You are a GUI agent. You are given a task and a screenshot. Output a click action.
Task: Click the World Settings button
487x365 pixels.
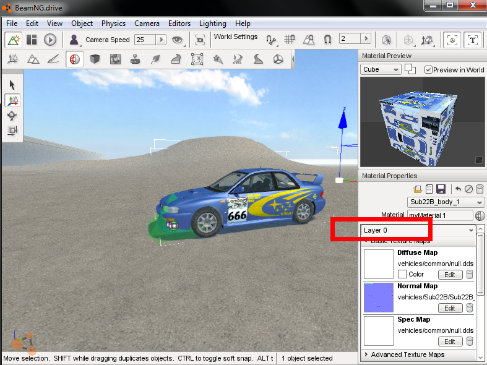(x=236, y=36)
